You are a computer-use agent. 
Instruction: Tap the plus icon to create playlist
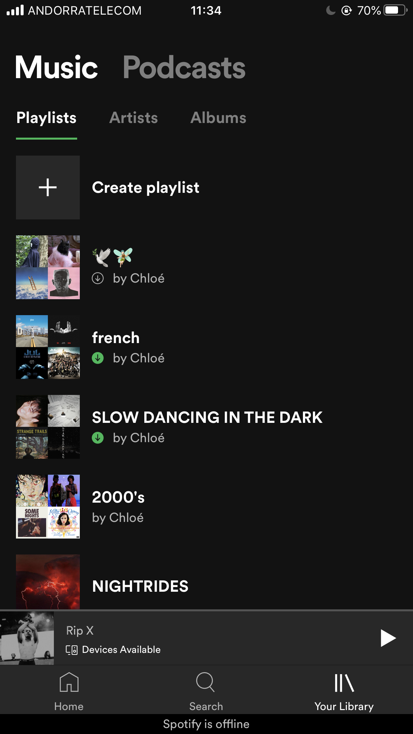[x=48, y=187]
